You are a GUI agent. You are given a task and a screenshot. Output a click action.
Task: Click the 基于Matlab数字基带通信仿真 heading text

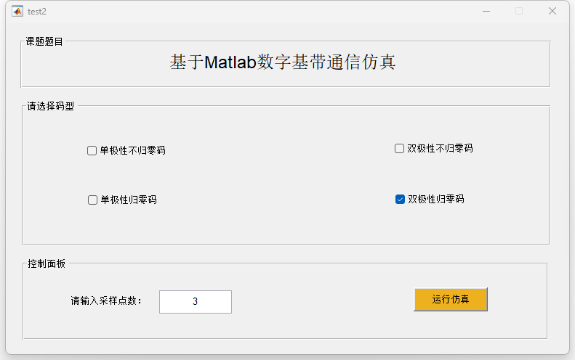click(282, 62)
